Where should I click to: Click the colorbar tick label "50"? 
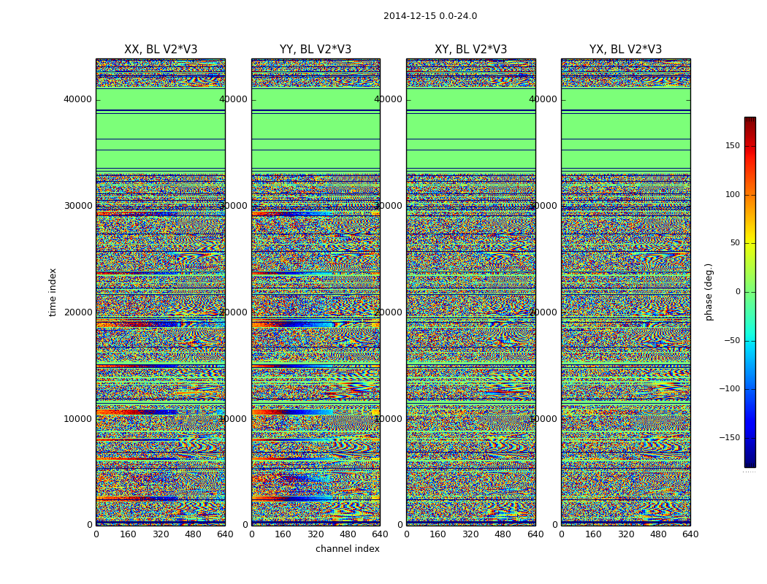coord(733,243)
